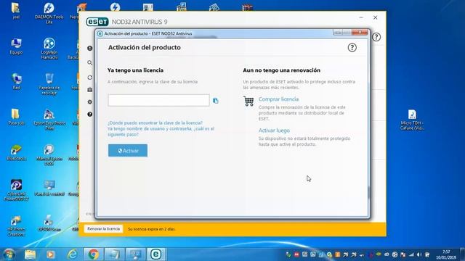
Task: Open the help question-mark sidebar icon
Action: 90,115
